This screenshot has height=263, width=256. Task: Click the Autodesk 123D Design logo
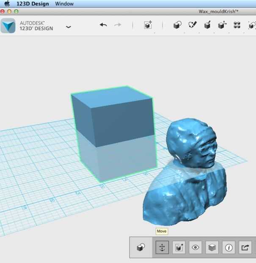[x=8, y=25]
